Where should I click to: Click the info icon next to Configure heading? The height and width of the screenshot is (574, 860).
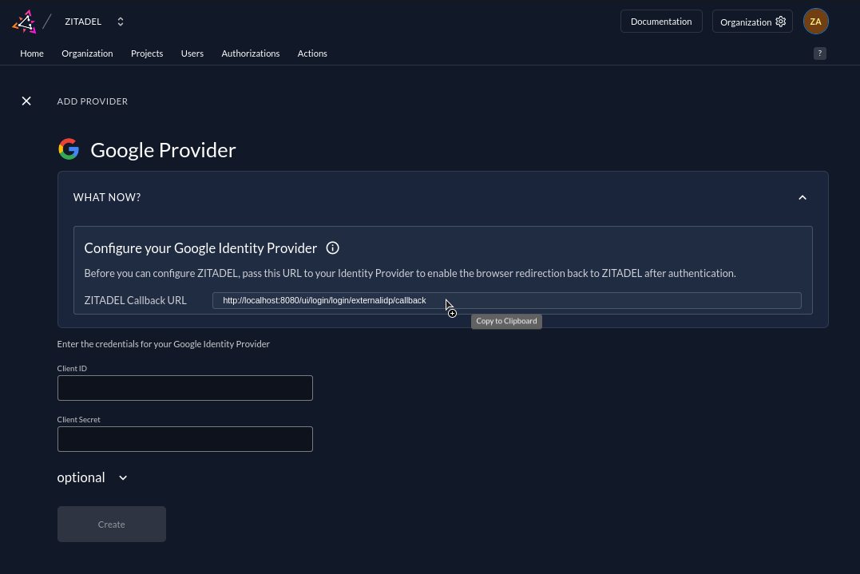click(332, 247)
